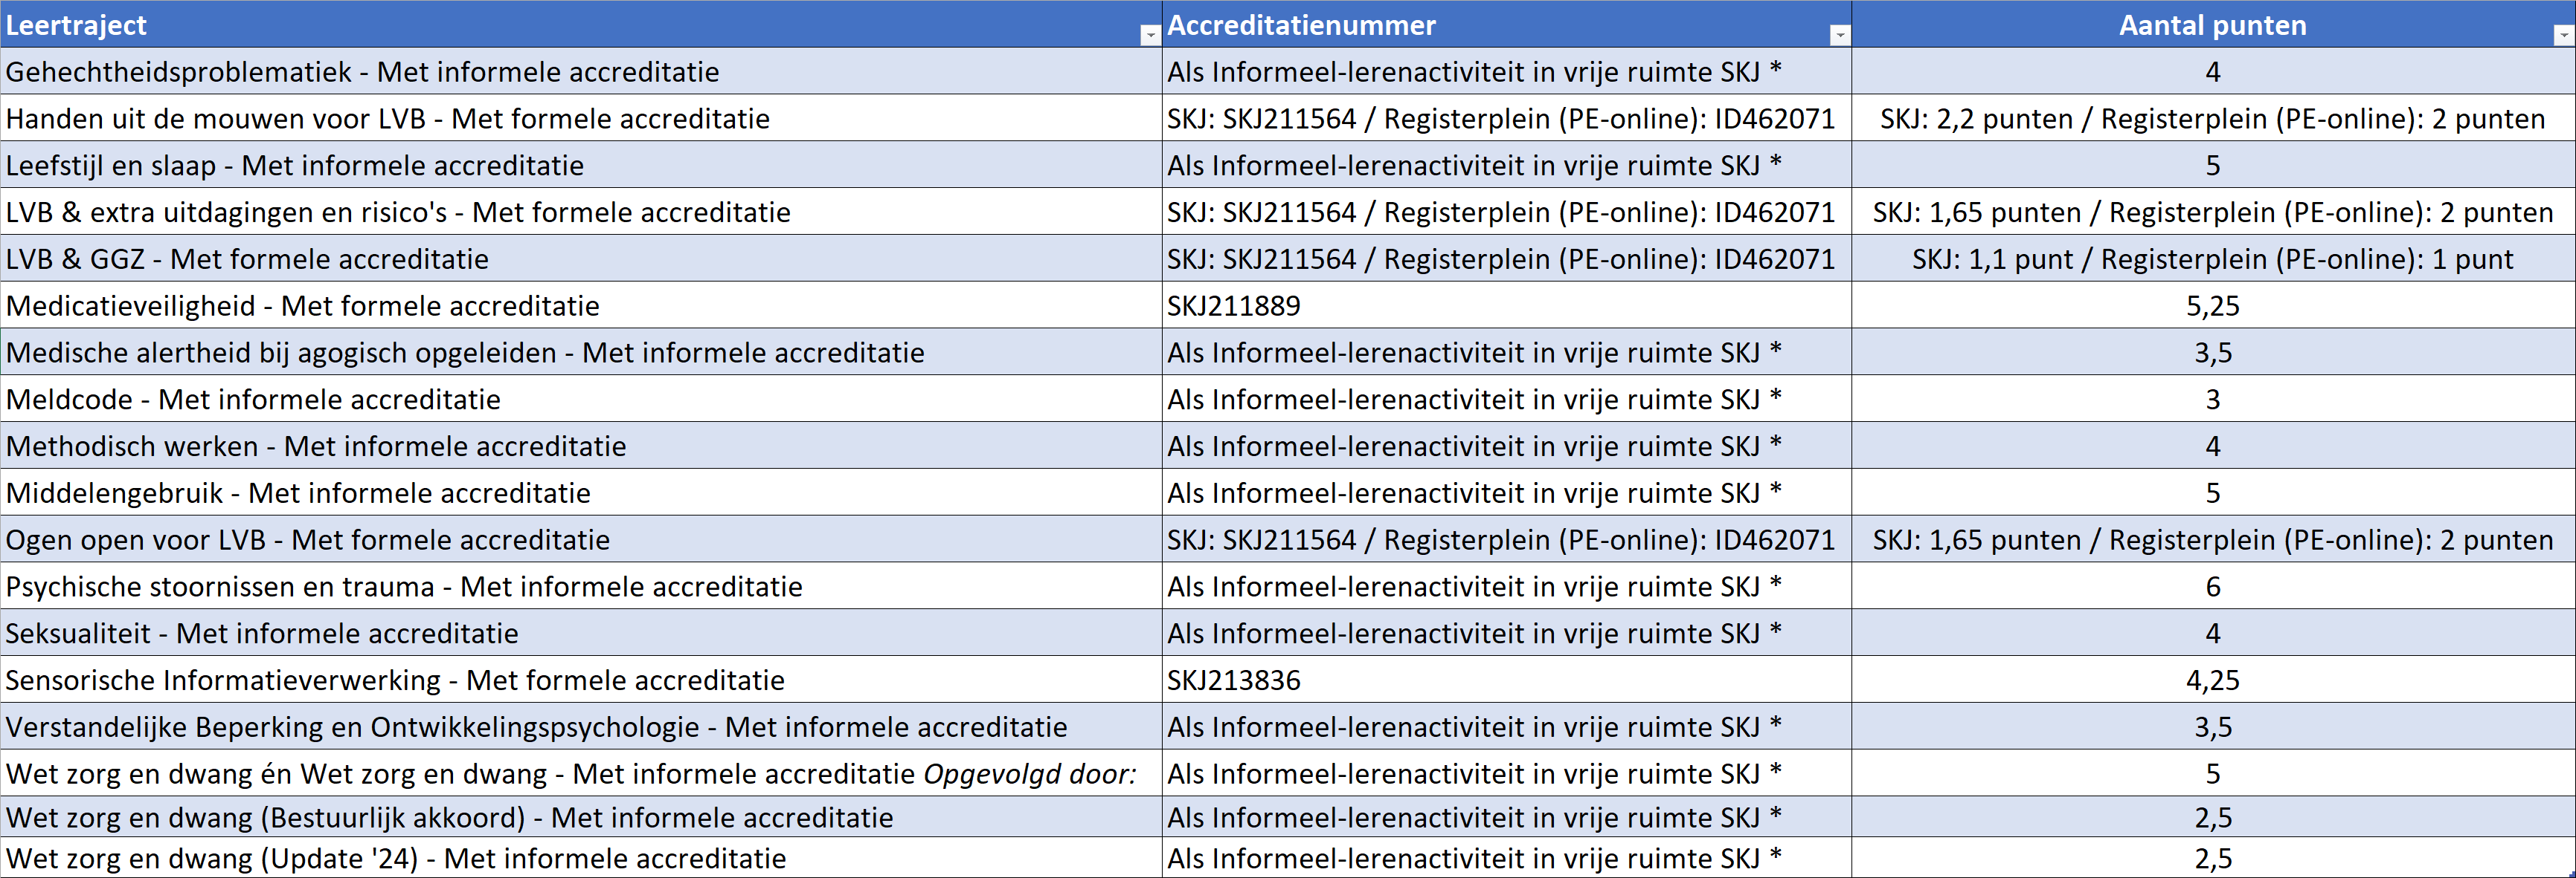Click accreditation number SKJ213836

[1234, 680]
